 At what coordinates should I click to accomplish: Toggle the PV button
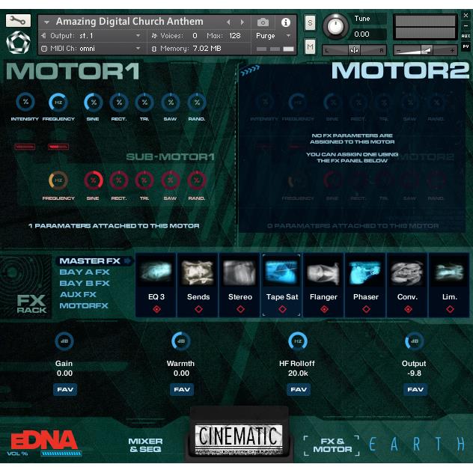click(x=466, y=46)
